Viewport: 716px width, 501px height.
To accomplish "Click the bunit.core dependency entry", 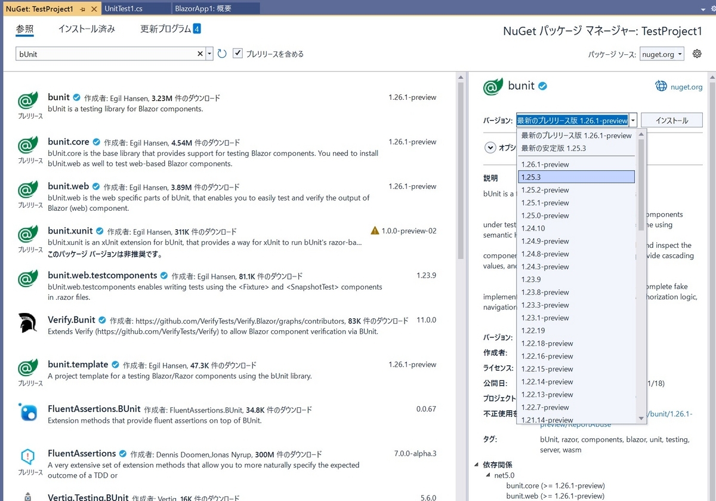I will (555, 485).
